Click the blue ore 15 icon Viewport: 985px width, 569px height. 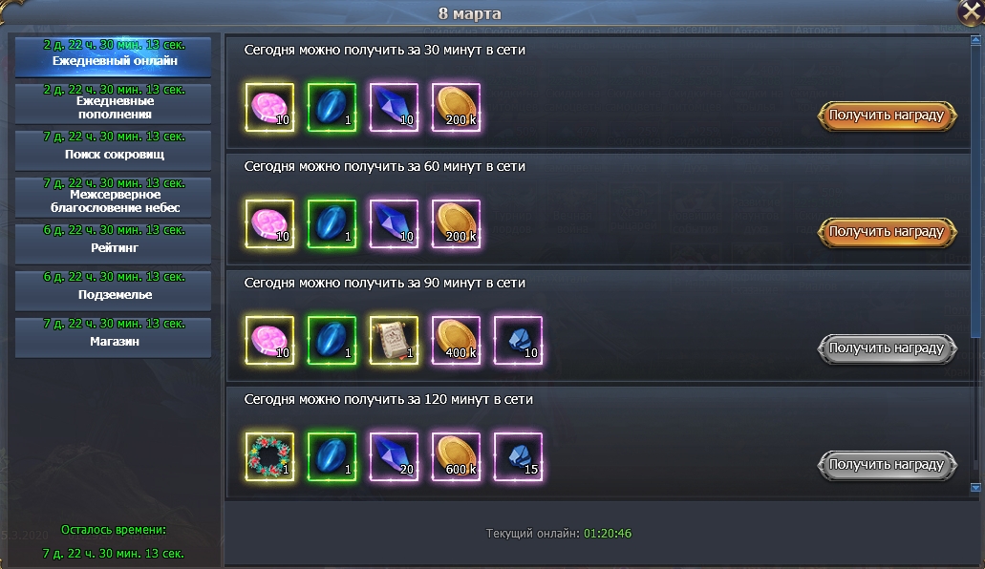pyautogui.click(x=518, y=457)
